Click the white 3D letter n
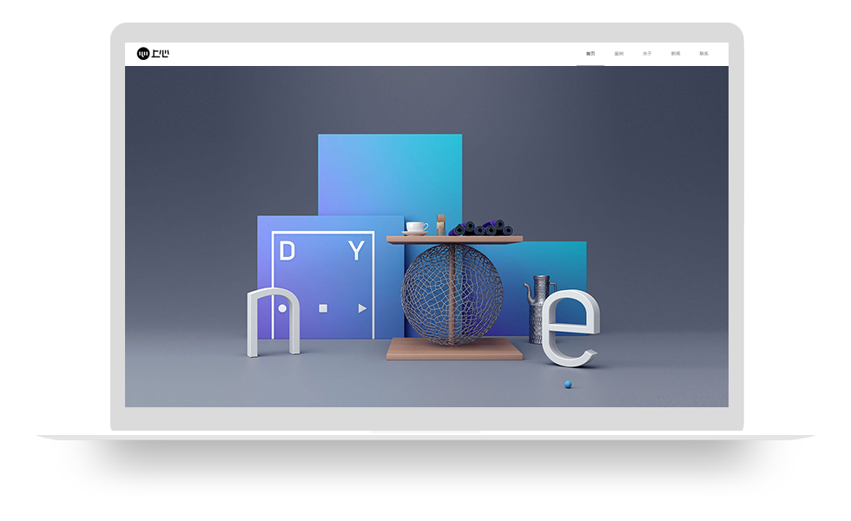This screenshot has width=851, height=521. pos(272,323)
